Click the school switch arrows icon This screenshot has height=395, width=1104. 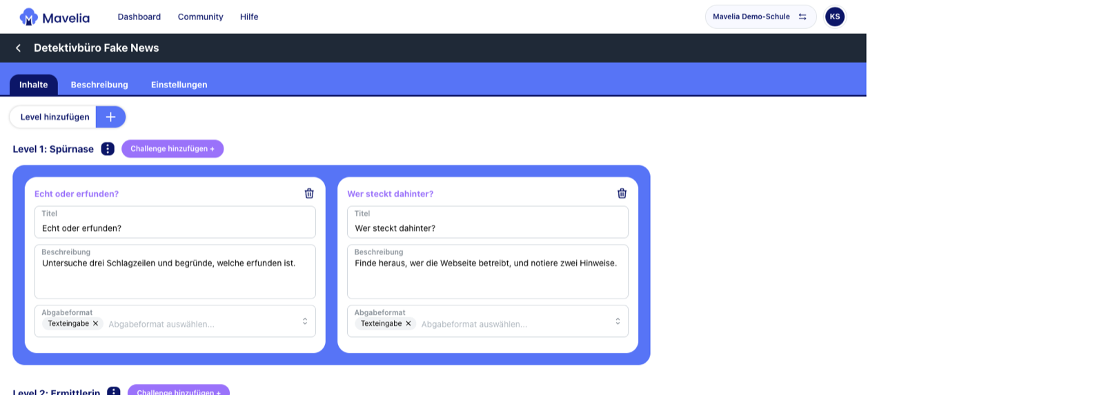[802, 17]
